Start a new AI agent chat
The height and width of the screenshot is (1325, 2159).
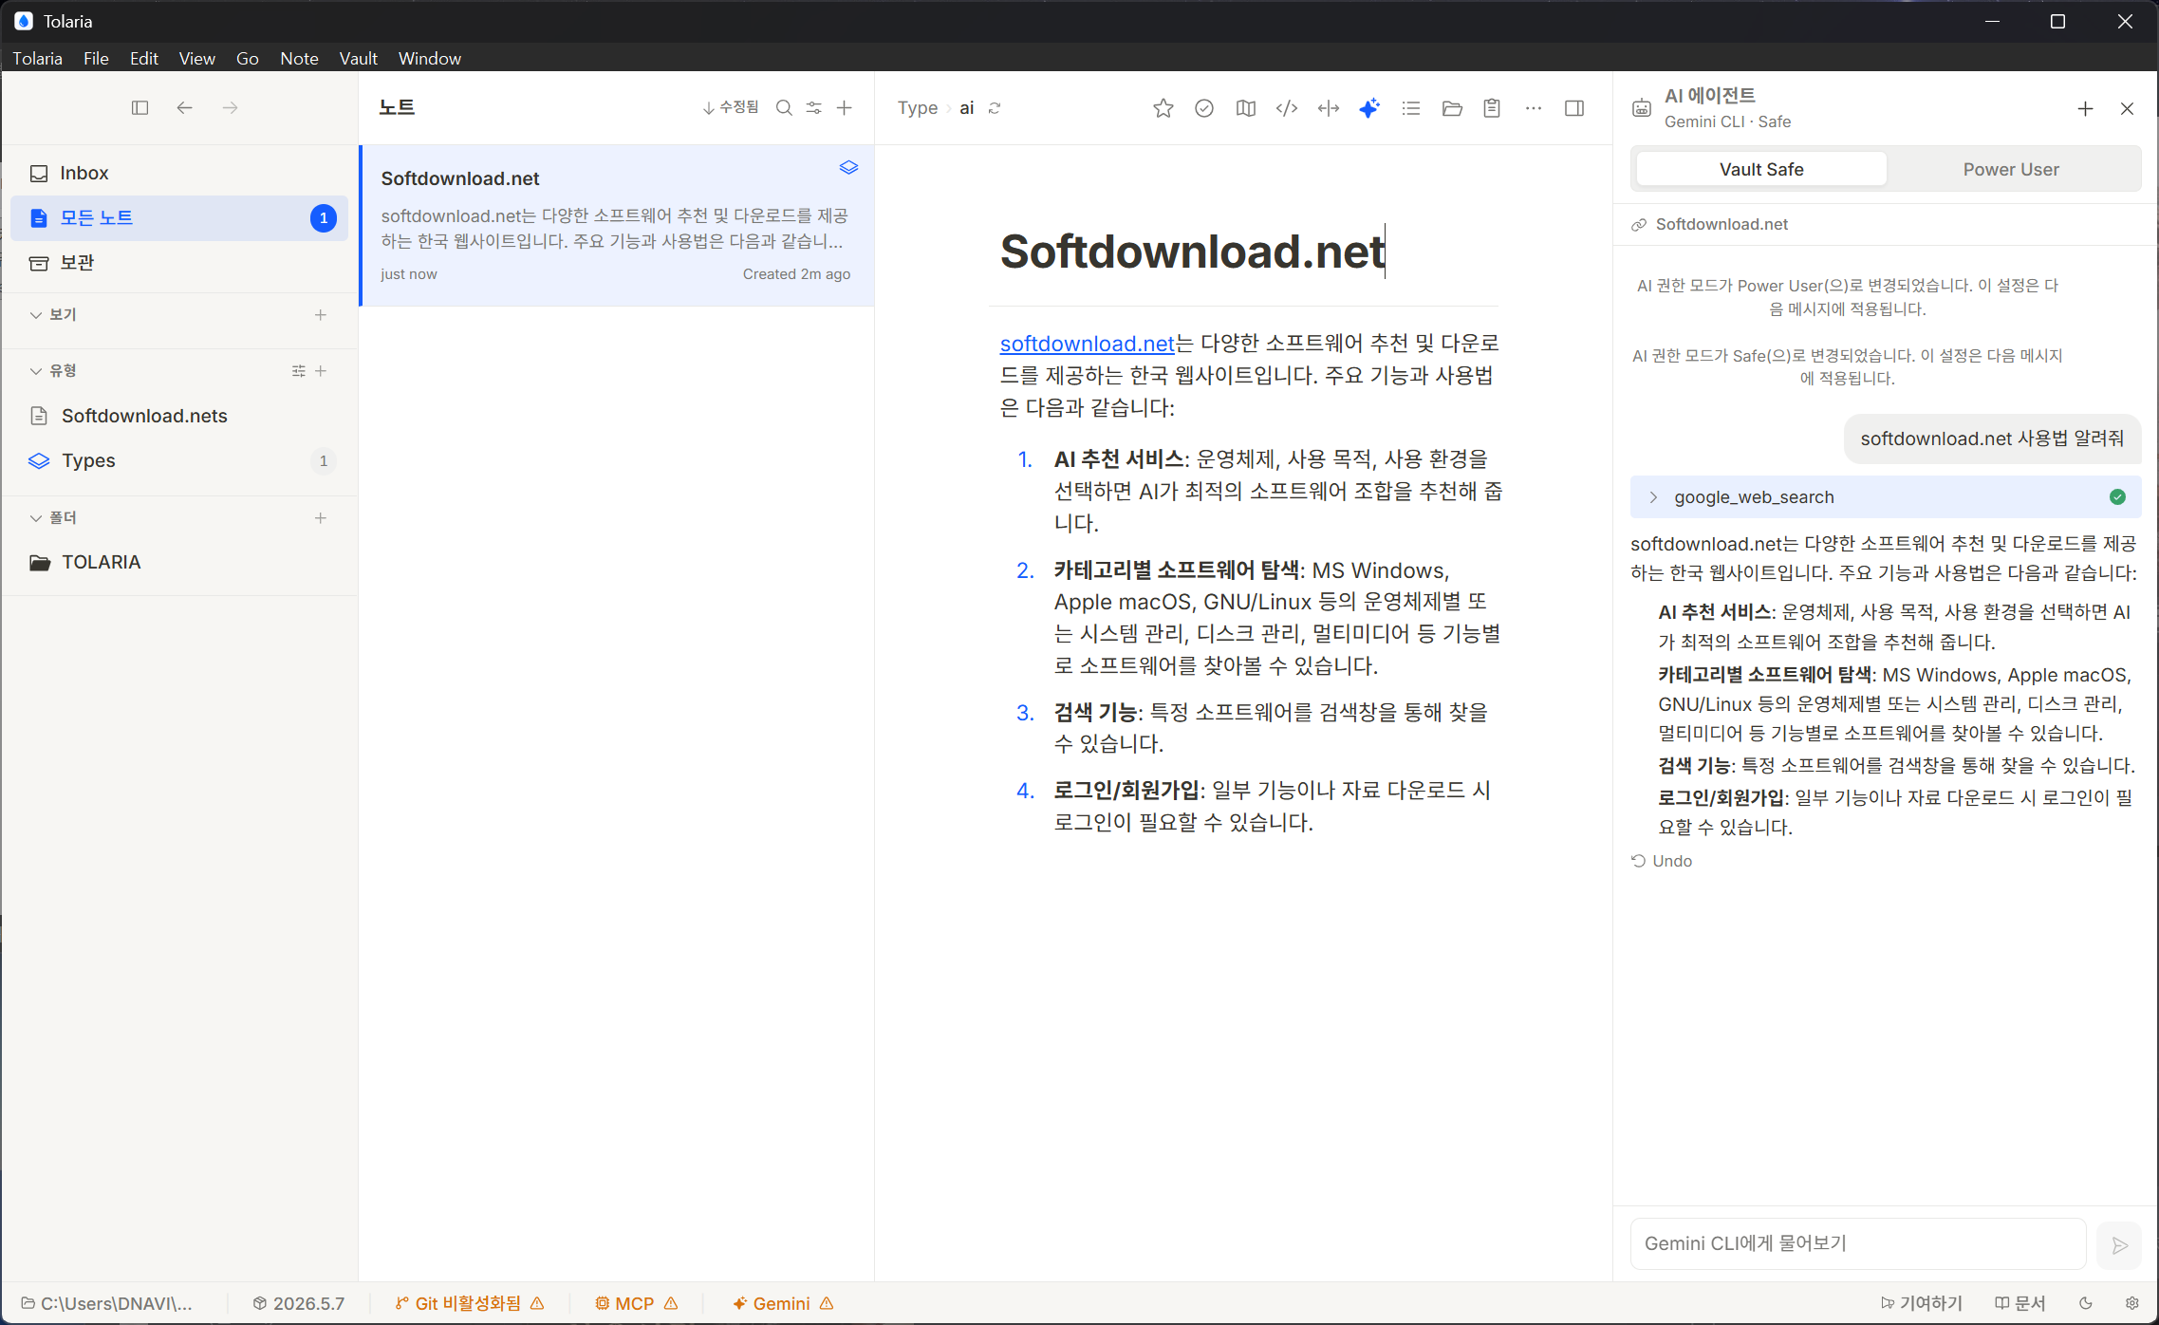pos(2085,108)
